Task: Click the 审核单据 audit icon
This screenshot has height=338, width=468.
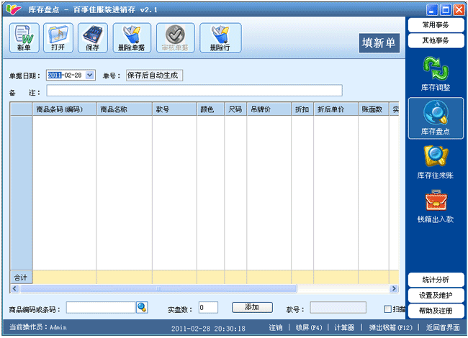Action: 175,38
